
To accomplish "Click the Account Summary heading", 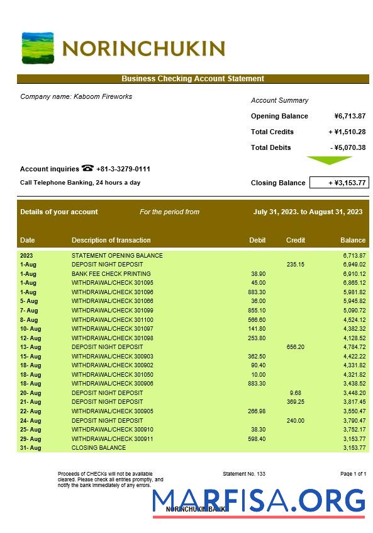I will (280, 100).
